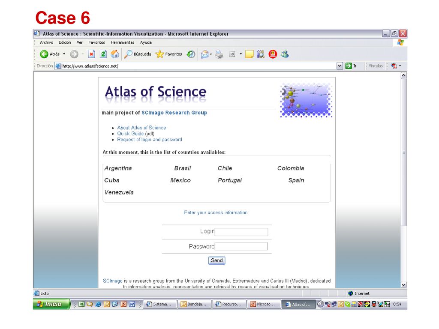Click the red circular toolbar icon

click(x=273, y=54)
